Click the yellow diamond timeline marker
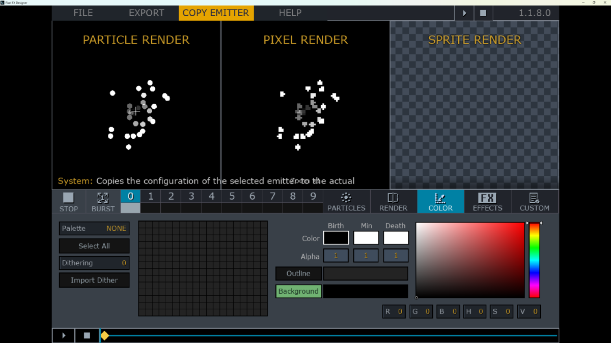The height and width of the screenshot is (343, 611). coord(105,335)
